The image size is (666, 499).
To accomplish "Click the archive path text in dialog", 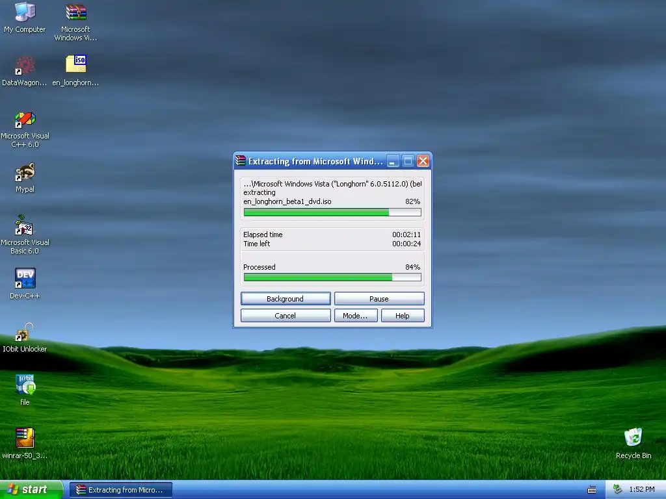I will tap(332, 184).
